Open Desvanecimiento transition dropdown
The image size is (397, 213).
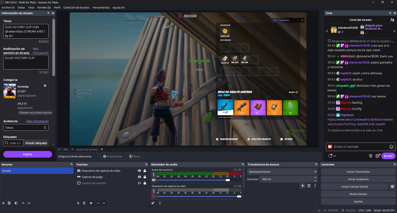tap(283, 172)
